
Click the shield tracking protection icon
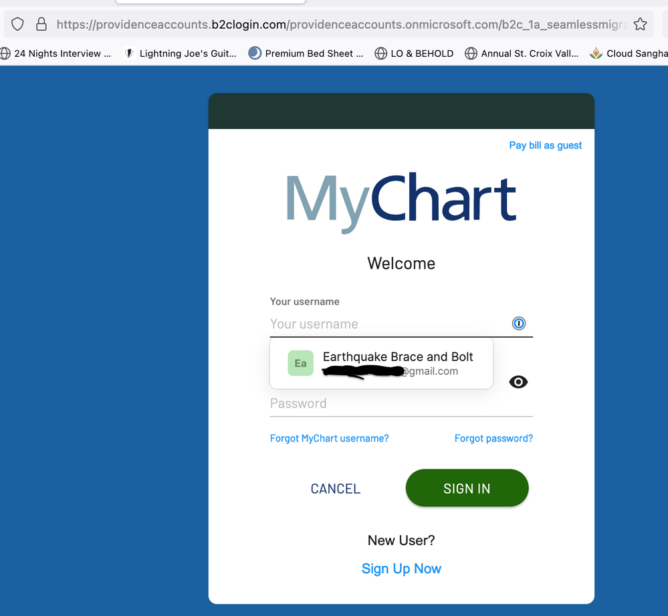pyautogui.click(x=18, y=25)
